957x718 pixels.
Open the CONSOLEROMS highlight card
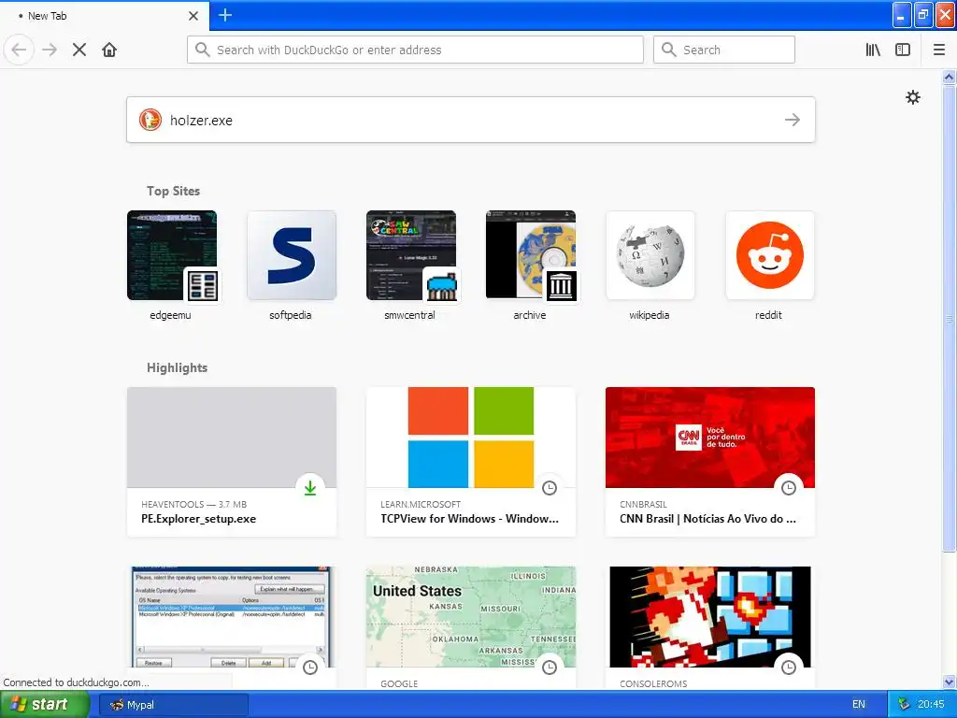click(710, 627)
